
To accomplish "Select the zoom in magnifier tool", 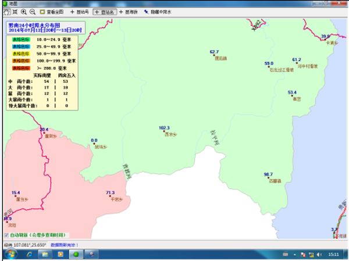I will click(24, 12).
